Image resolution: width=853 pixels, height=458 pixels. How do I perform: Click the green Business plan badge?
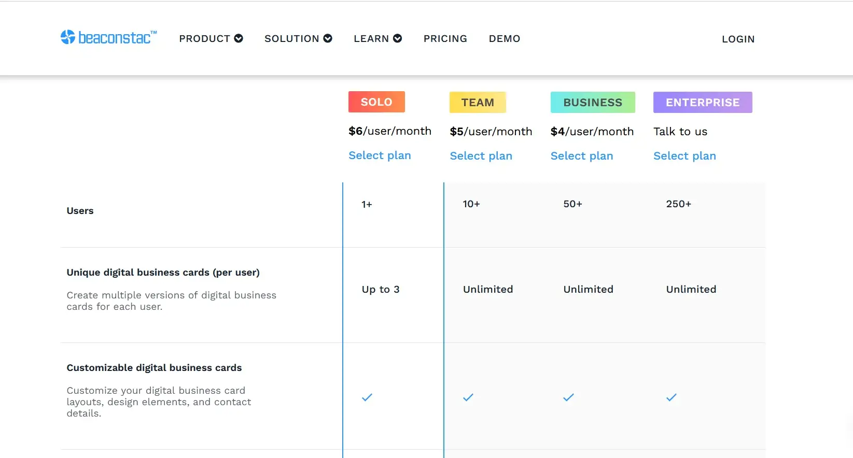click(x=593, y=103)
